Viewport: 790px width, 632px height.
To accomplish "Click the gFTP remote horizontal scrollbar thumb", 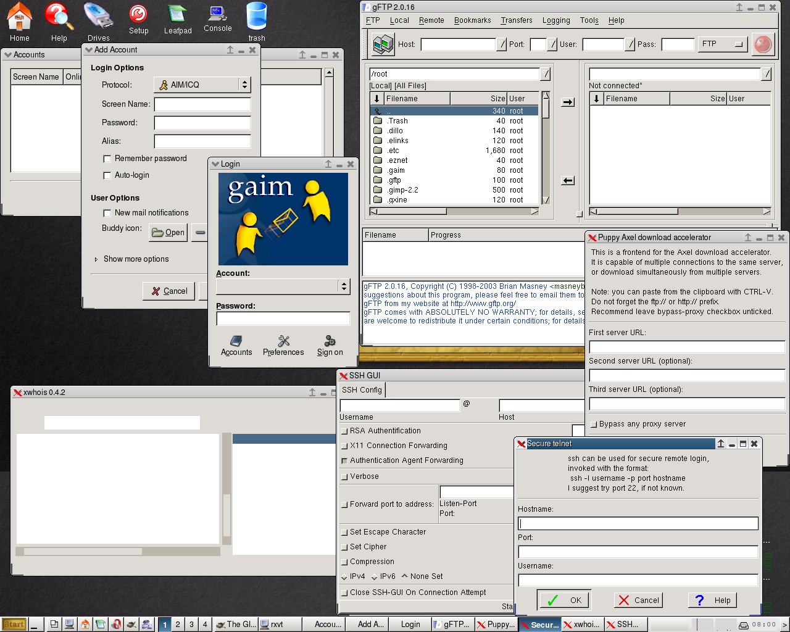I will [x=638, y=212].
